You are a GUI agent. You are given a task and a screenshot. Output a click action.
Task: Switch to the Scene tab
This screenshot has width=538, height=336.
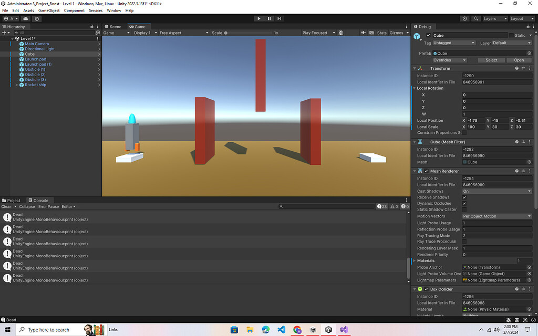tap(113, 26)
